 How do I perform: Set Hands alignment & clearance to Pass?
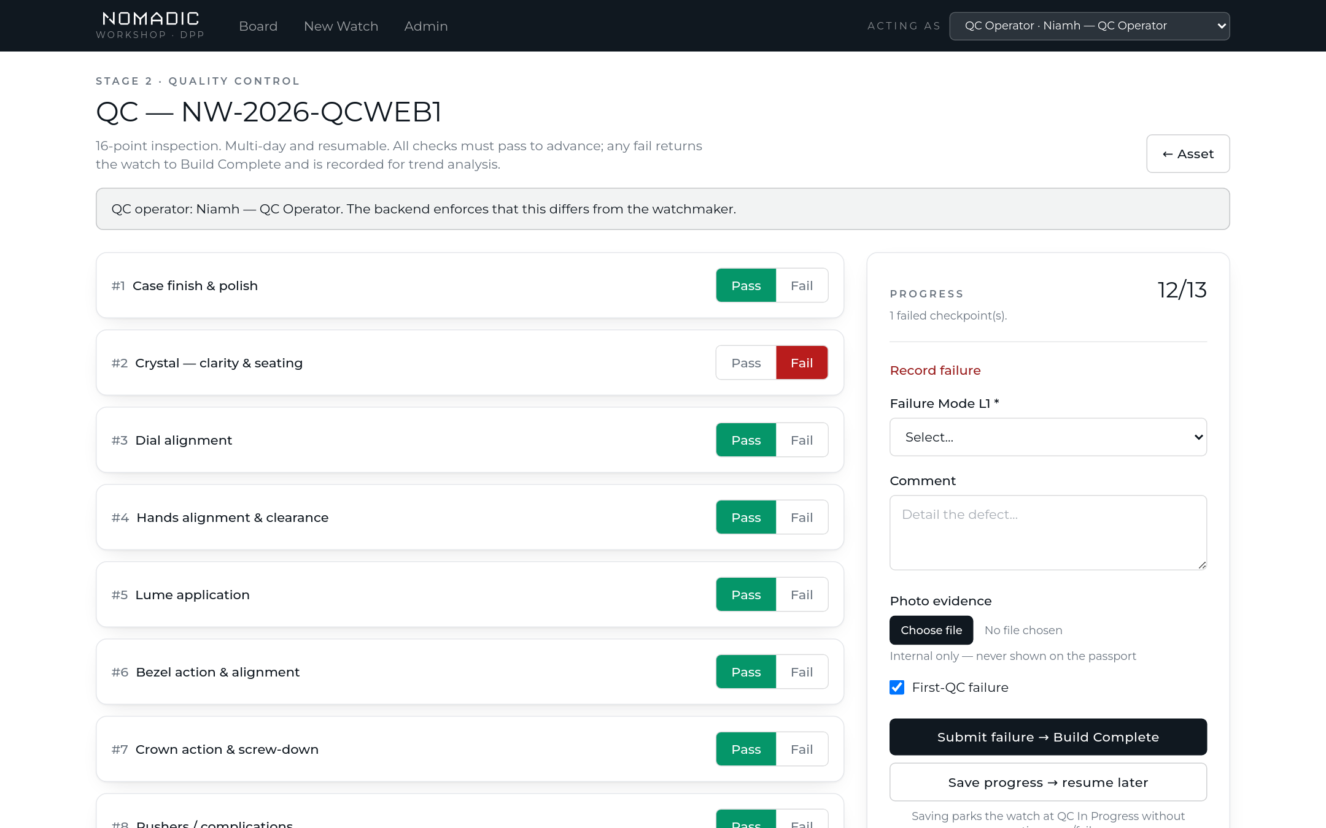click(x=746, y=518)
